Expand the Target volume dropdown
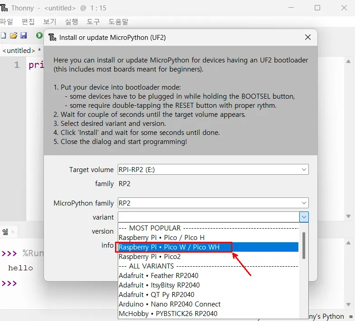The image size is (355, 321). (x=304, y=169)
